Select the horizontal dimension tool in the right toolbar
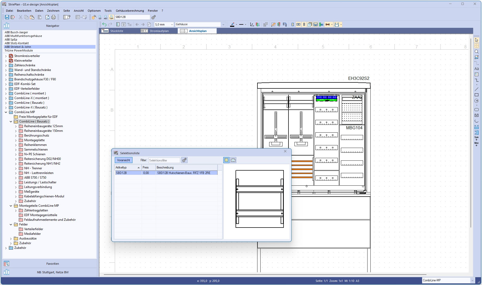482x285 pixels. tap(477, 127)
